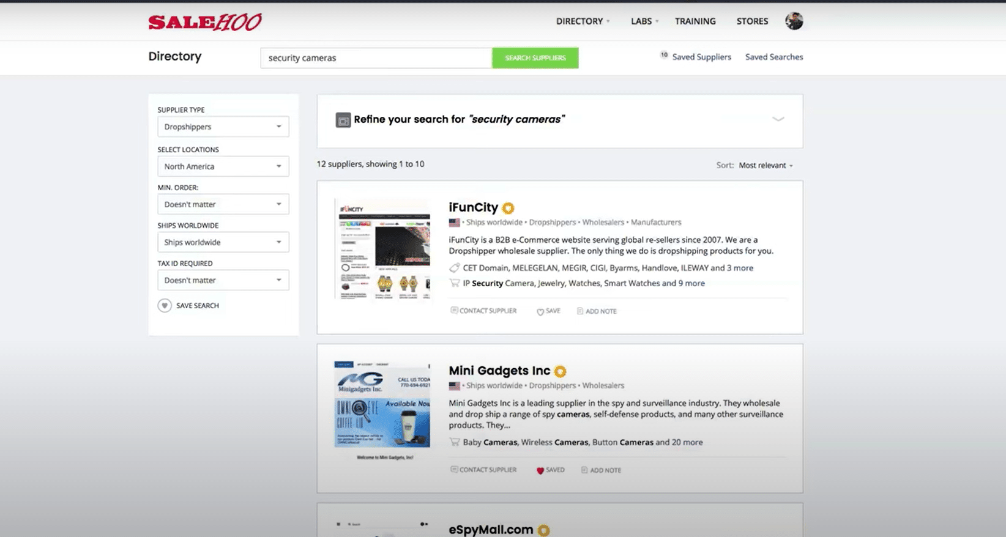Viewport: 1006px width, 537px height.
Task: Open the Directory menu
Action: click(x=583, y=21)
